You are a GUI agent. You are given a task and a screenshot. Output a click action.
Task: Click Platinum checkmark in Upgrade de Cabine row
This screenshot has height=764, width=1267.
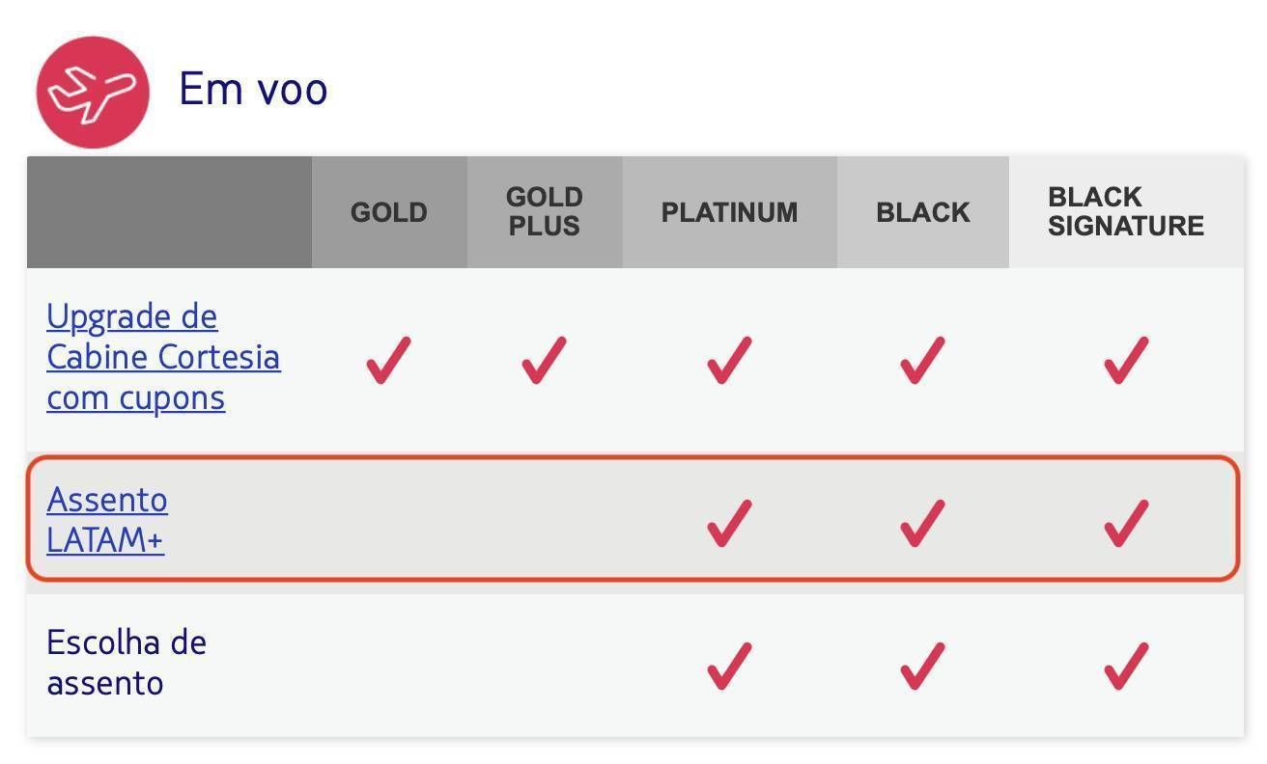click(x=729, y=360)
